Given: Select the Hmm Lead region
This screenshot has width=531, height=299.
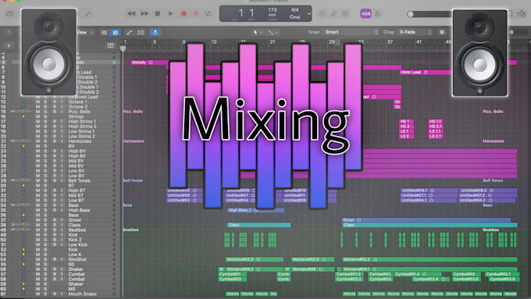Looking at the screenshot, I should (426, 72).
